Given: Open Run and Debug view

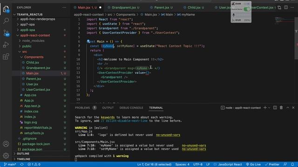Looking at the screenshot, I should 6,45.
